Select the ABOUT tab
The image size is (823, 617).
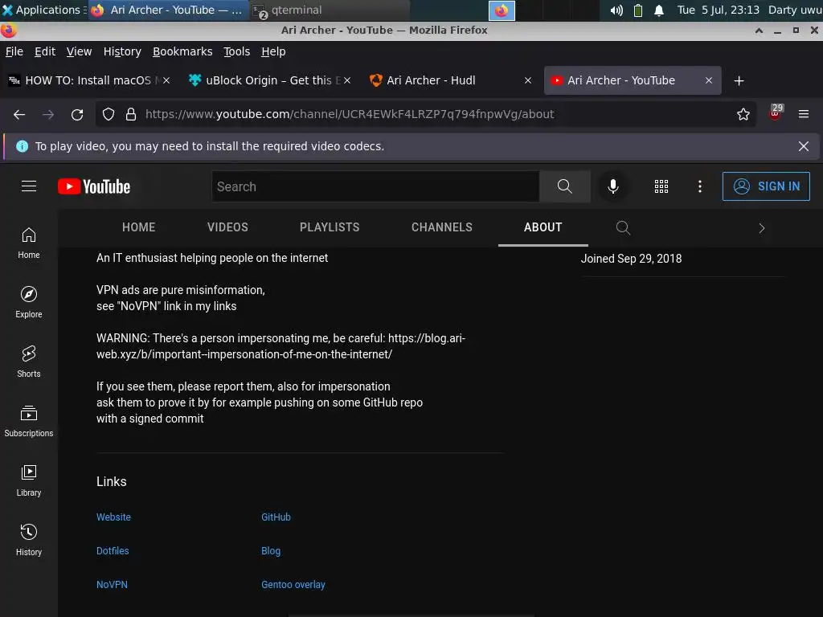543,227
